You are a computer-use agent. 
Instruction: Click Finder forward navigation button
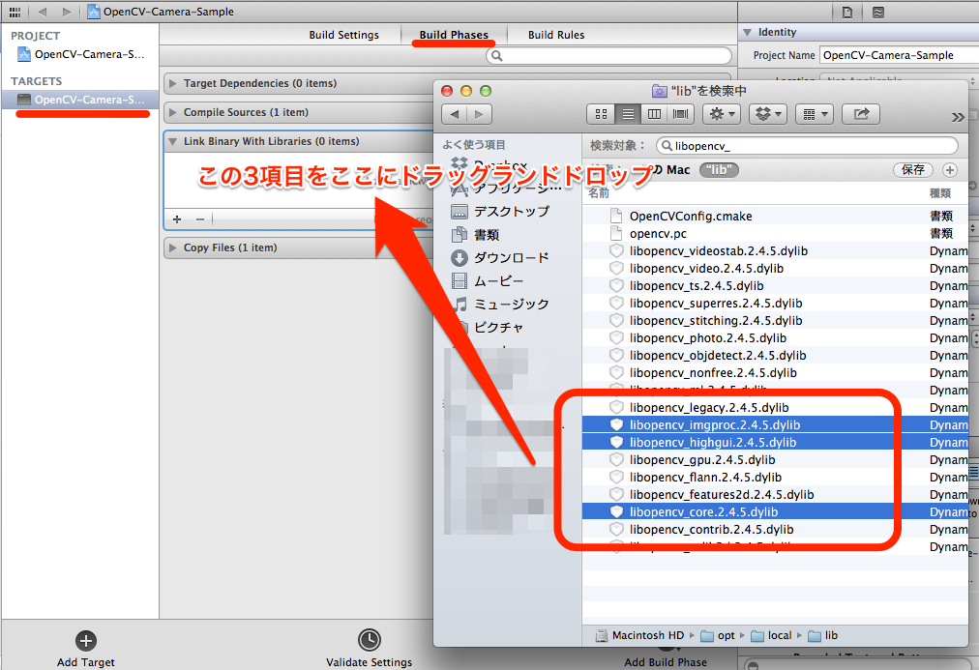pos(479,114)
